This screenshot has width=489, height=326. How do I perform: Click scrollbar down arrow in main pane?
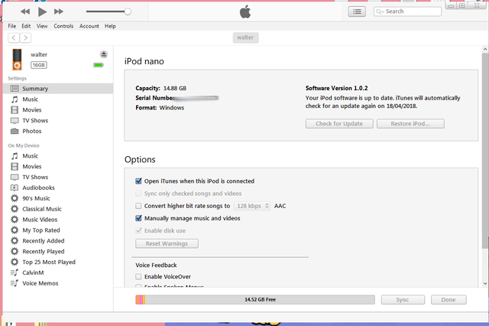[485, 284]
